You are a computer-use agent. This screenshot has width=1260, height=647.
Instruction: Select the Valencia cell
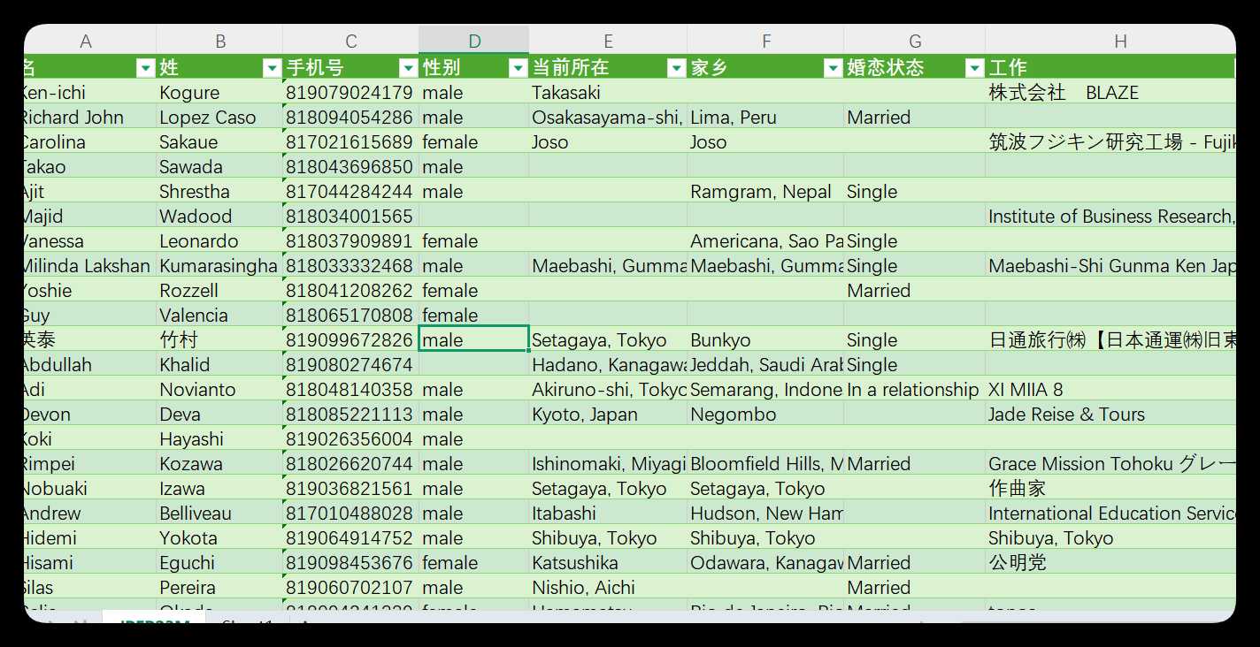219,315
